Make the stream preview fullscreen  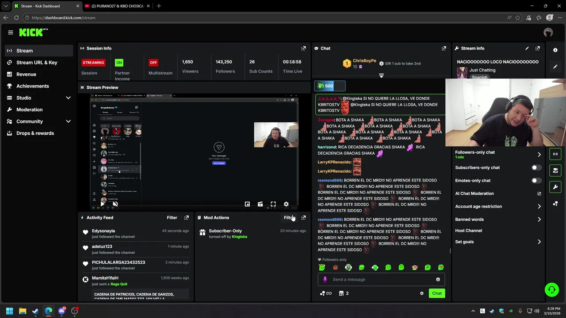click(x=273, y=204)
